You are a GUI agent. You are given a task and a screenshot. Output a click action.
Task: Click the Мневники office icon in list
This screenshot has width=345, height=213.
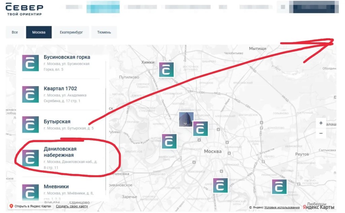[30, 192]
